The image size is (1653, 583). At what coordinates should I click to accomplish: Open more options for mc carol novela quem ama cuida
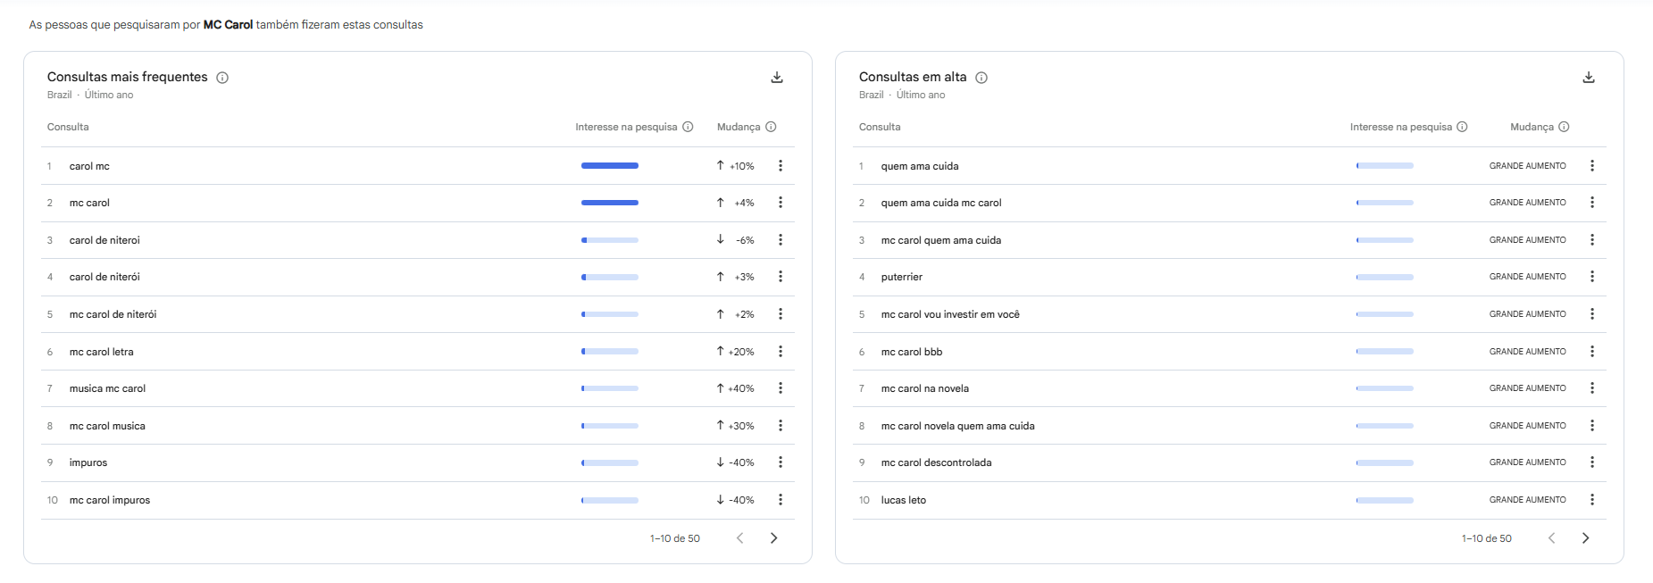point(1592,426)
